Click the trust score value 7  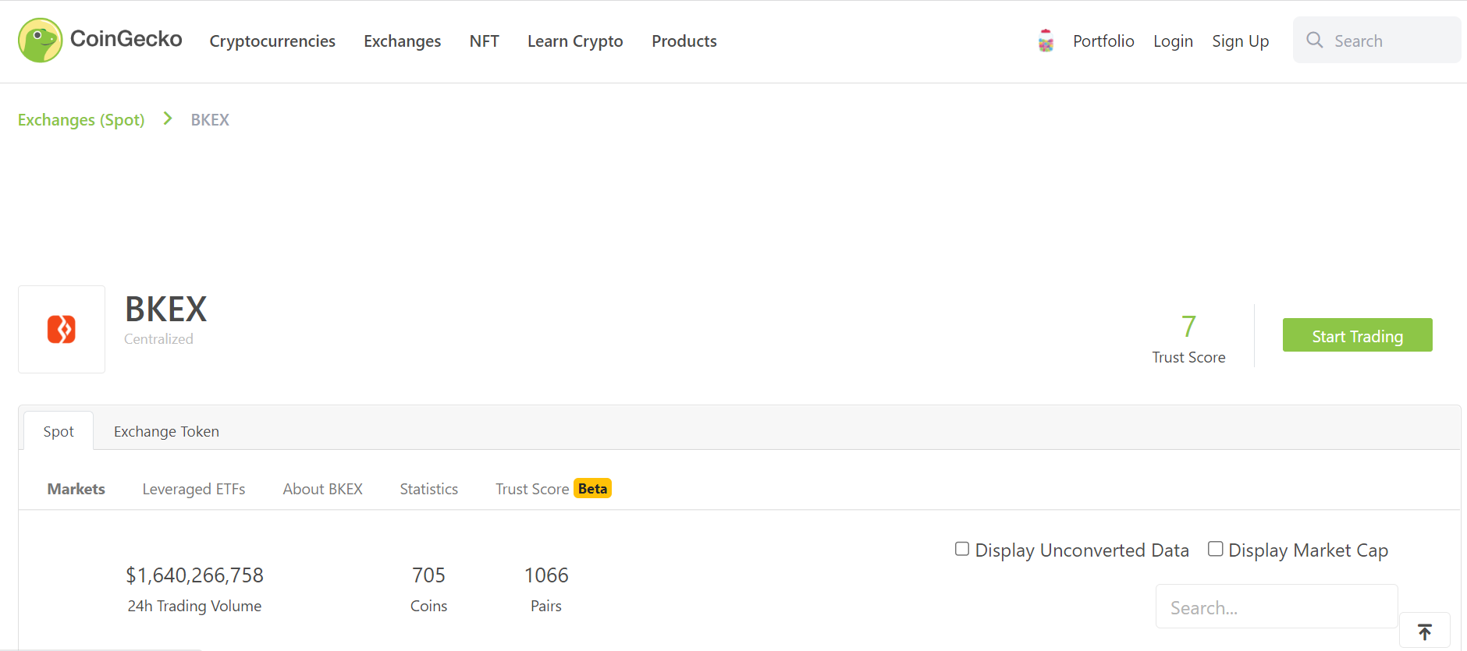[x=1188, y=327]
